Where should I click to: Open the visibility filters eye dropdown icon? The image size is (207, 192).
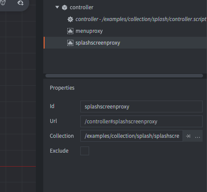21,3
